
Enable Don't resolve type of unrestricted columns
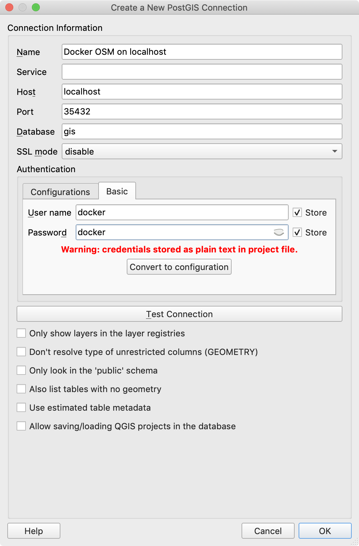click(22, 352)
